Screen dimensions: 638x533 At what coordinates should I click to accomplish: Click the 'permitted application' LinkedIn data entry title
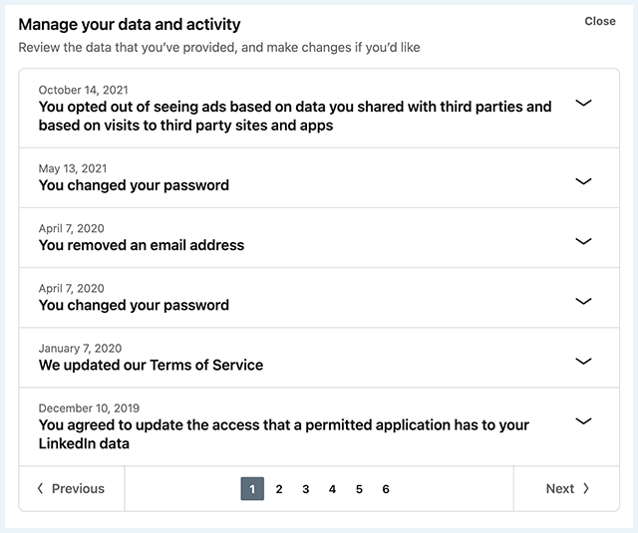click(x=283, y=434)
